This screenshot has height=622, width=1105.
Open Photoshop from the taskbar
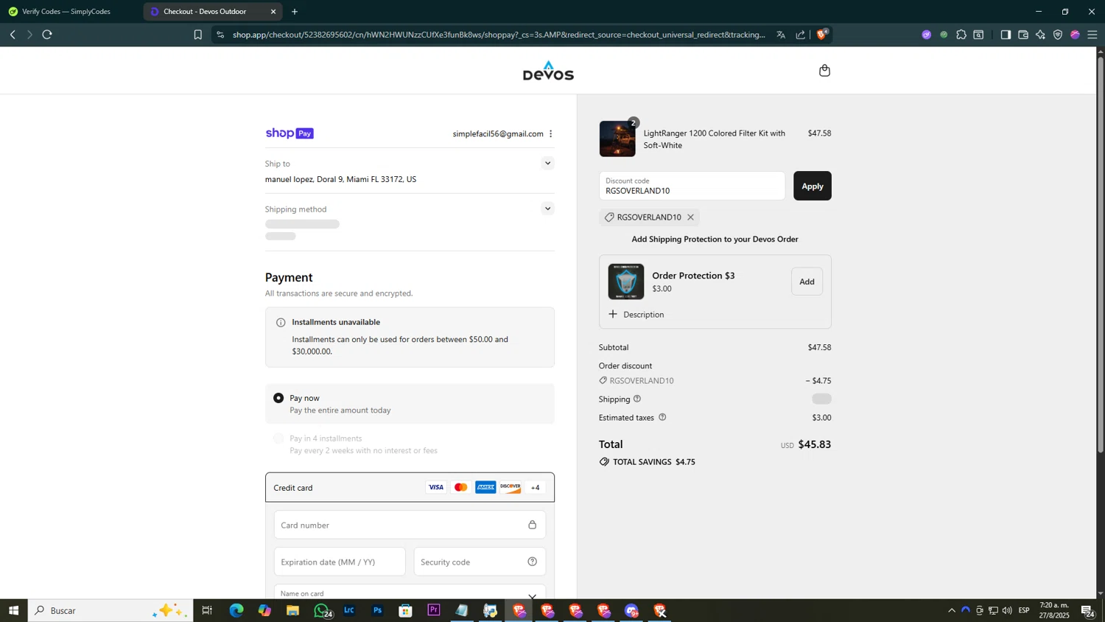(x=377, y=610)
